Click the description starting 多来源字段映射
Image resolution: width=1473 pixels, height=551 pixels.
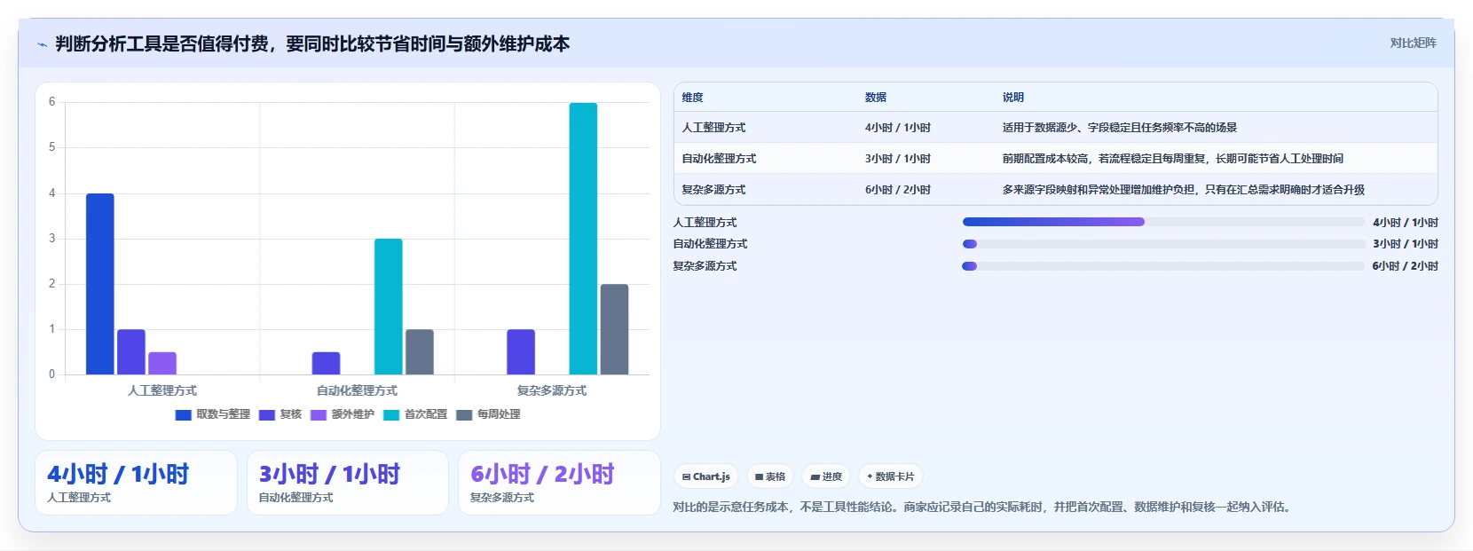coord(1184,190)
